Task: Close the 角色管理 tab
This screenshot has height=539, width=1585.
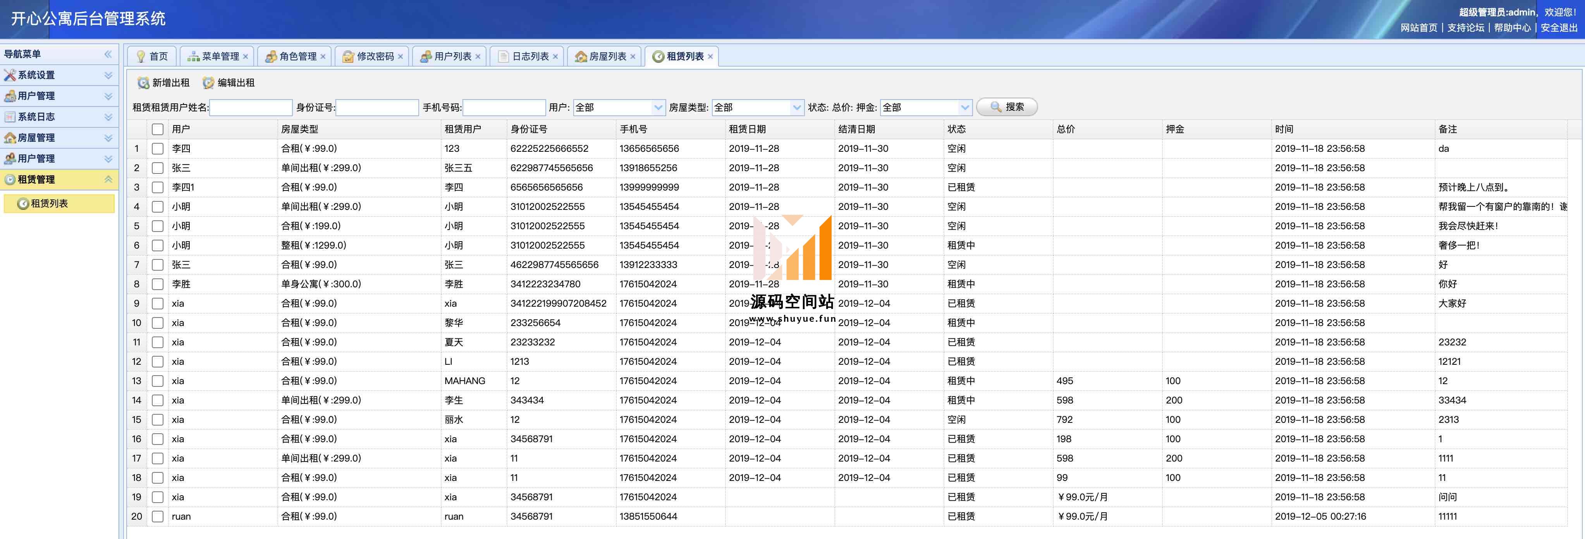Action: pos(323,57)
